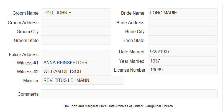Click the Minister label
Screen dimensions: 223x112
pyautogui.click(x=31, y=80)
